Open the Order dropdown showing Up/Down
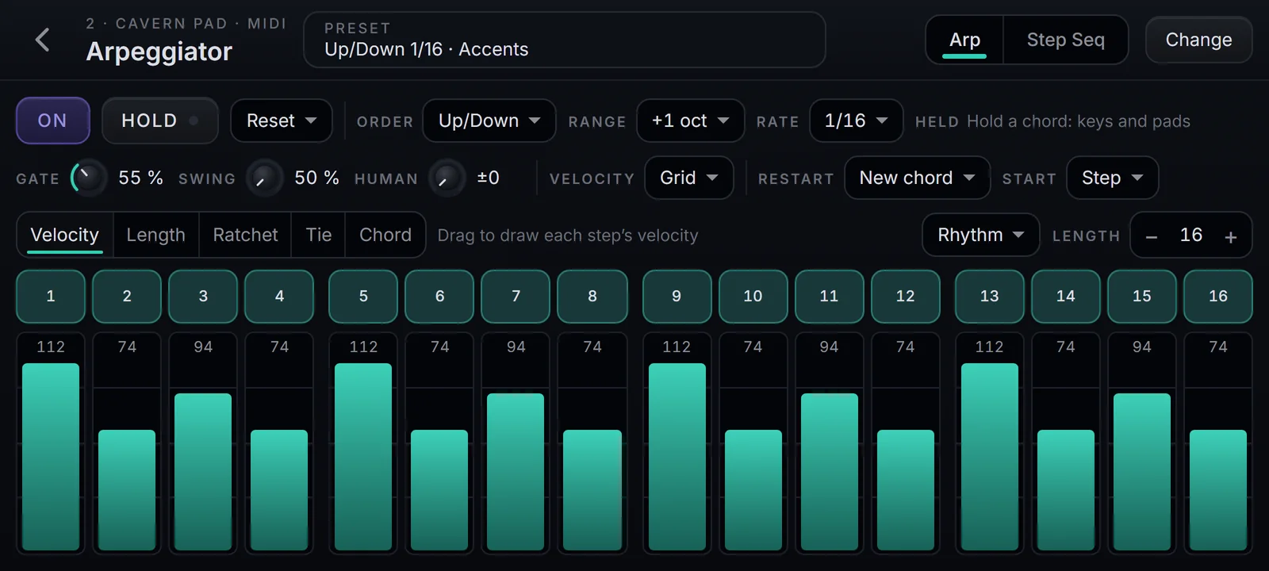This screenshot has width=1269, height=571. coord(489,121)
